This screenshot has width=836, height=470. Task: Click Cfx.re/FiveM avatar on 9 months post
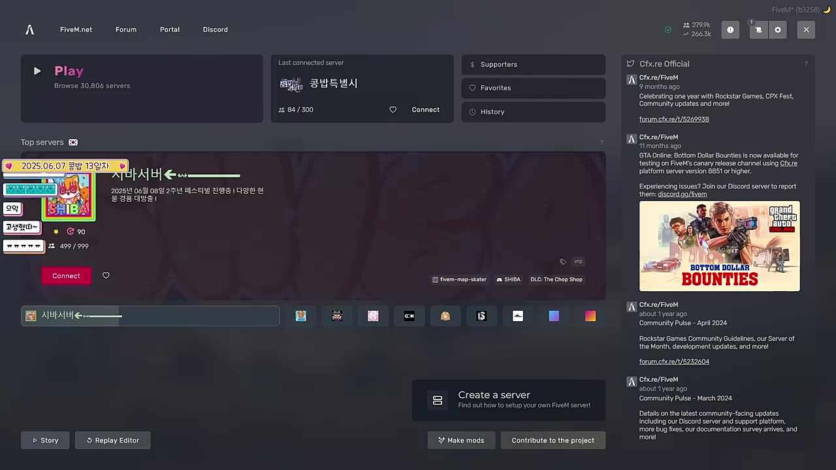coord(632,80)
